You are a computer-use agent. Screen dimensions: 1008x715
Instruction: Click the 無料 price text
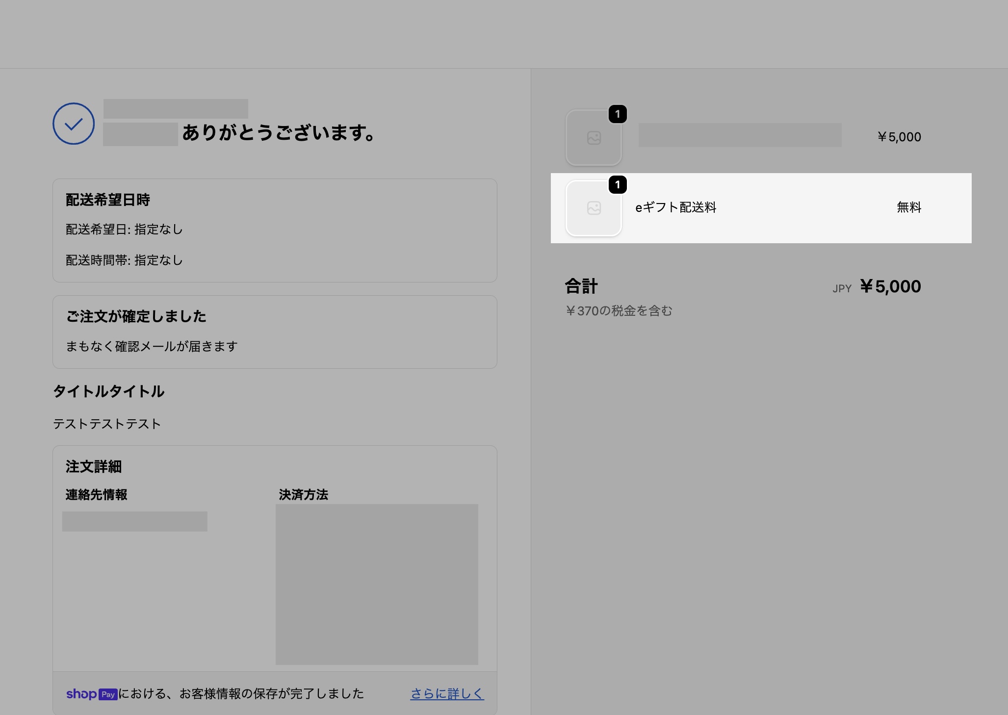[x=908, y=207]
